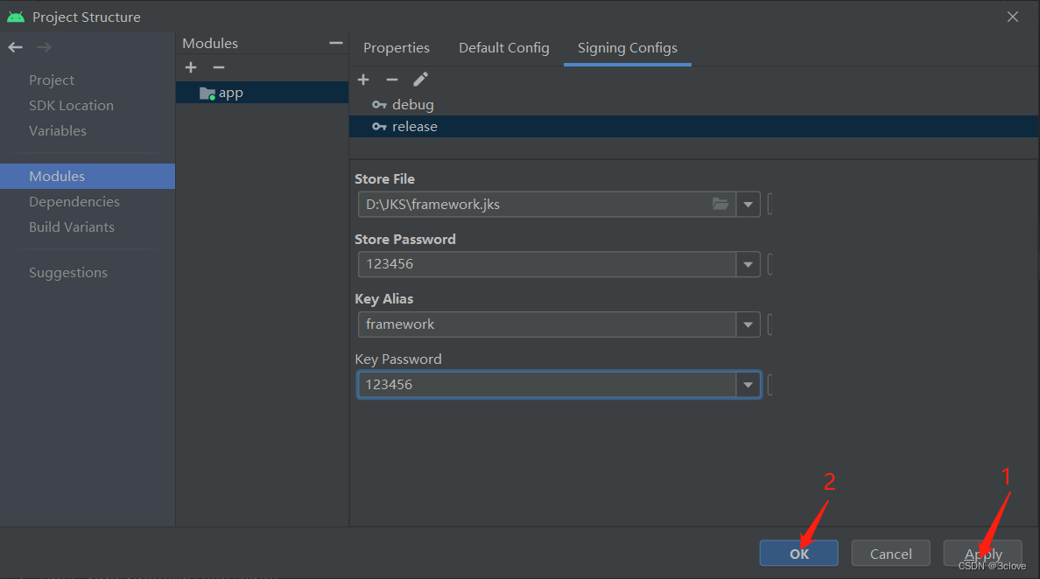1040x579 pixels.
Task: Click the Key Password input field
Action: click(x=543, y=384)
